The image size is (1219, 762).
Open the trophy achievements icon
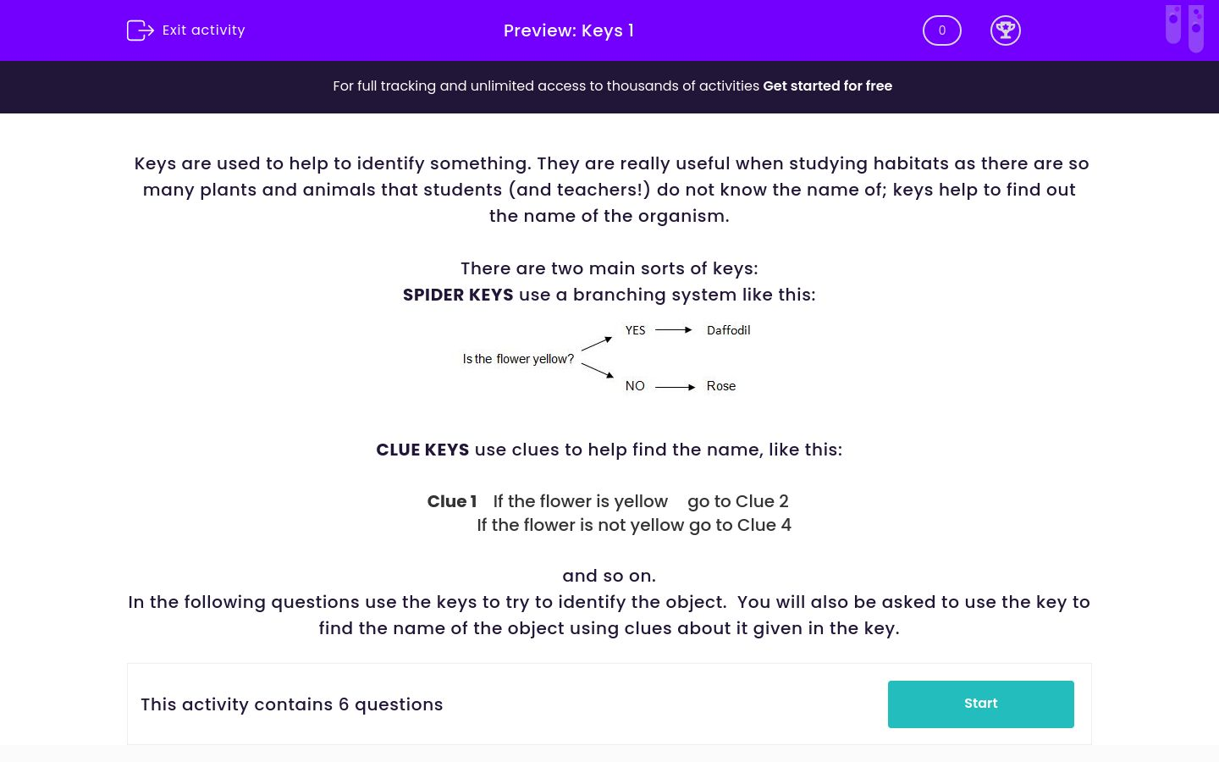1005,30
